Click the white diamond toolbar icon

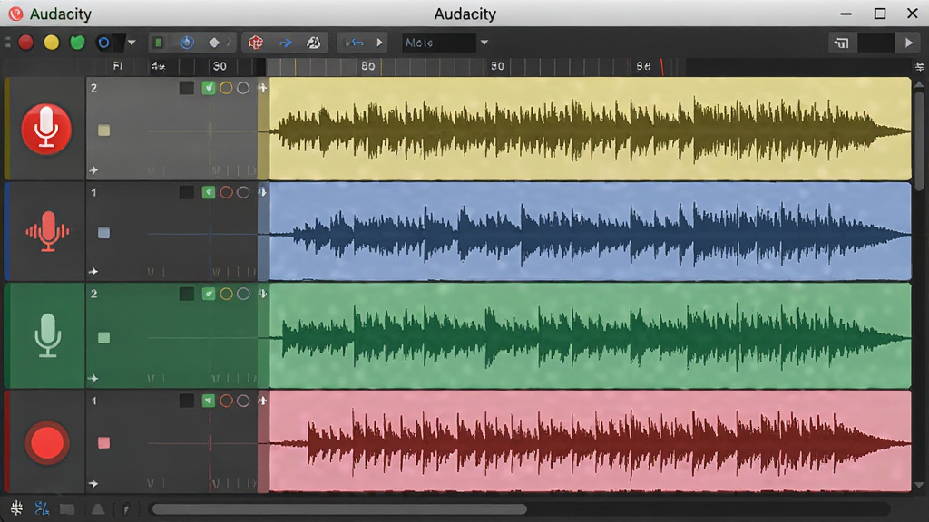coord(214,43)
